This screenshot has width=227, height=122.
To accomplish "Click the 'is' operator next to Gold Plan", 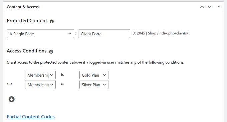I will click(x=62, y=75).
